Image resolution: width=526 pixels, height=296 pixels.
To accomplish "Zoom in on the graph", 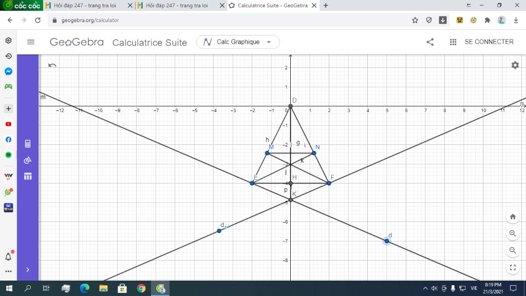I will coord(513,234).
